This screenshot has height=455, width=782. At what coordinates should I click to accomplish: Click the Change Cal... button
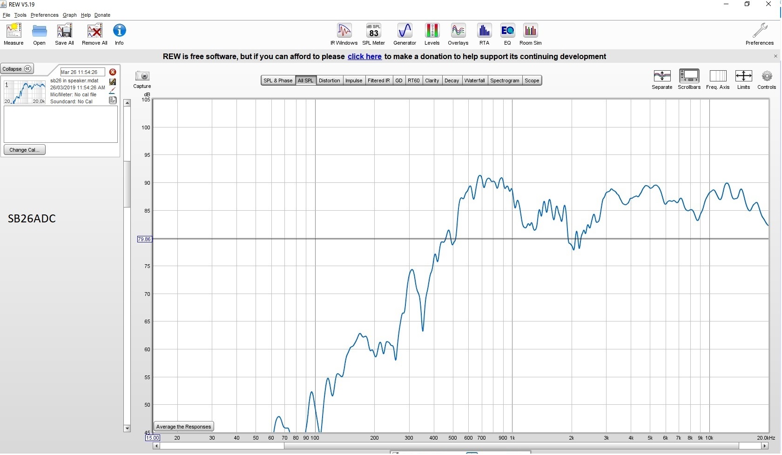(x=25, y=150)
